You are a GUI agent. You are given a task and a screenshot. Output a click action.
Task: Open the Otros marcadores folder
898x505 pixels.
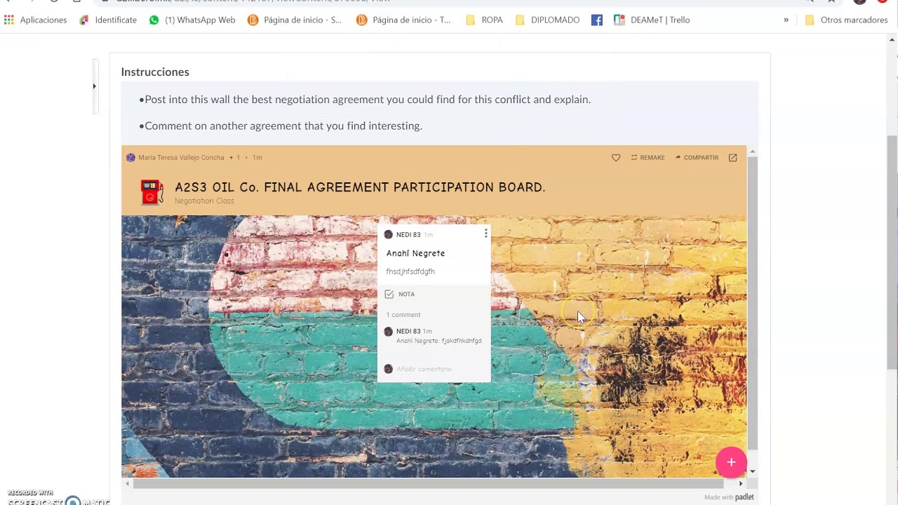[x=846, y=20]
